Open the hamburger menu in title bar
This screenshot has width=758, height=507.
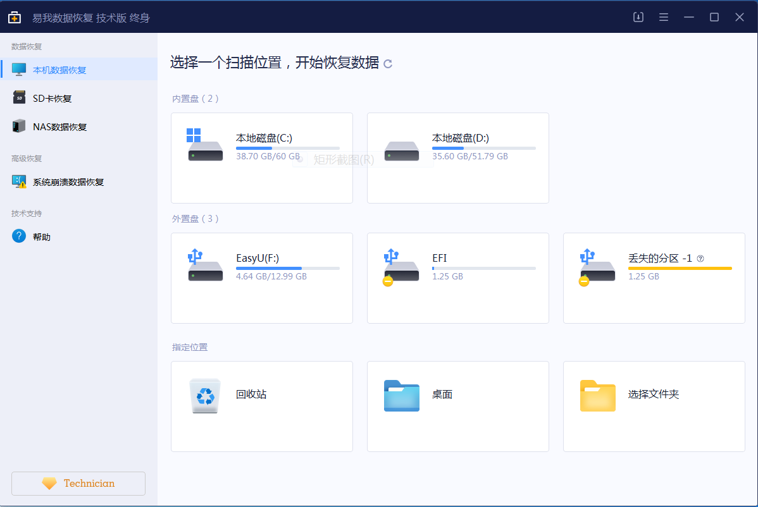(664, 17)
